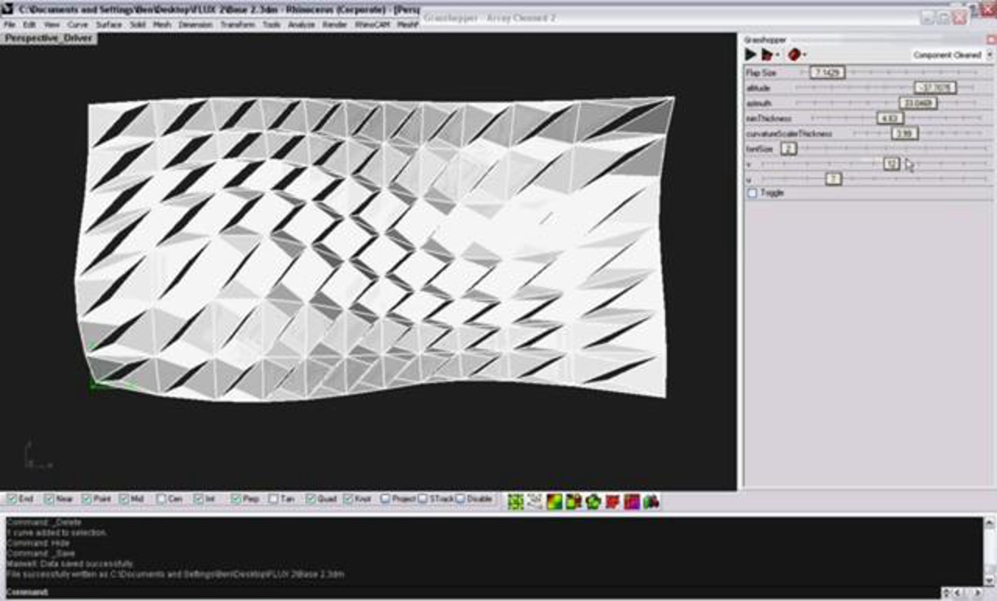Toggle the Near osnap checkbox
This screenshot has height=601, width=997.
click(49, 499)
